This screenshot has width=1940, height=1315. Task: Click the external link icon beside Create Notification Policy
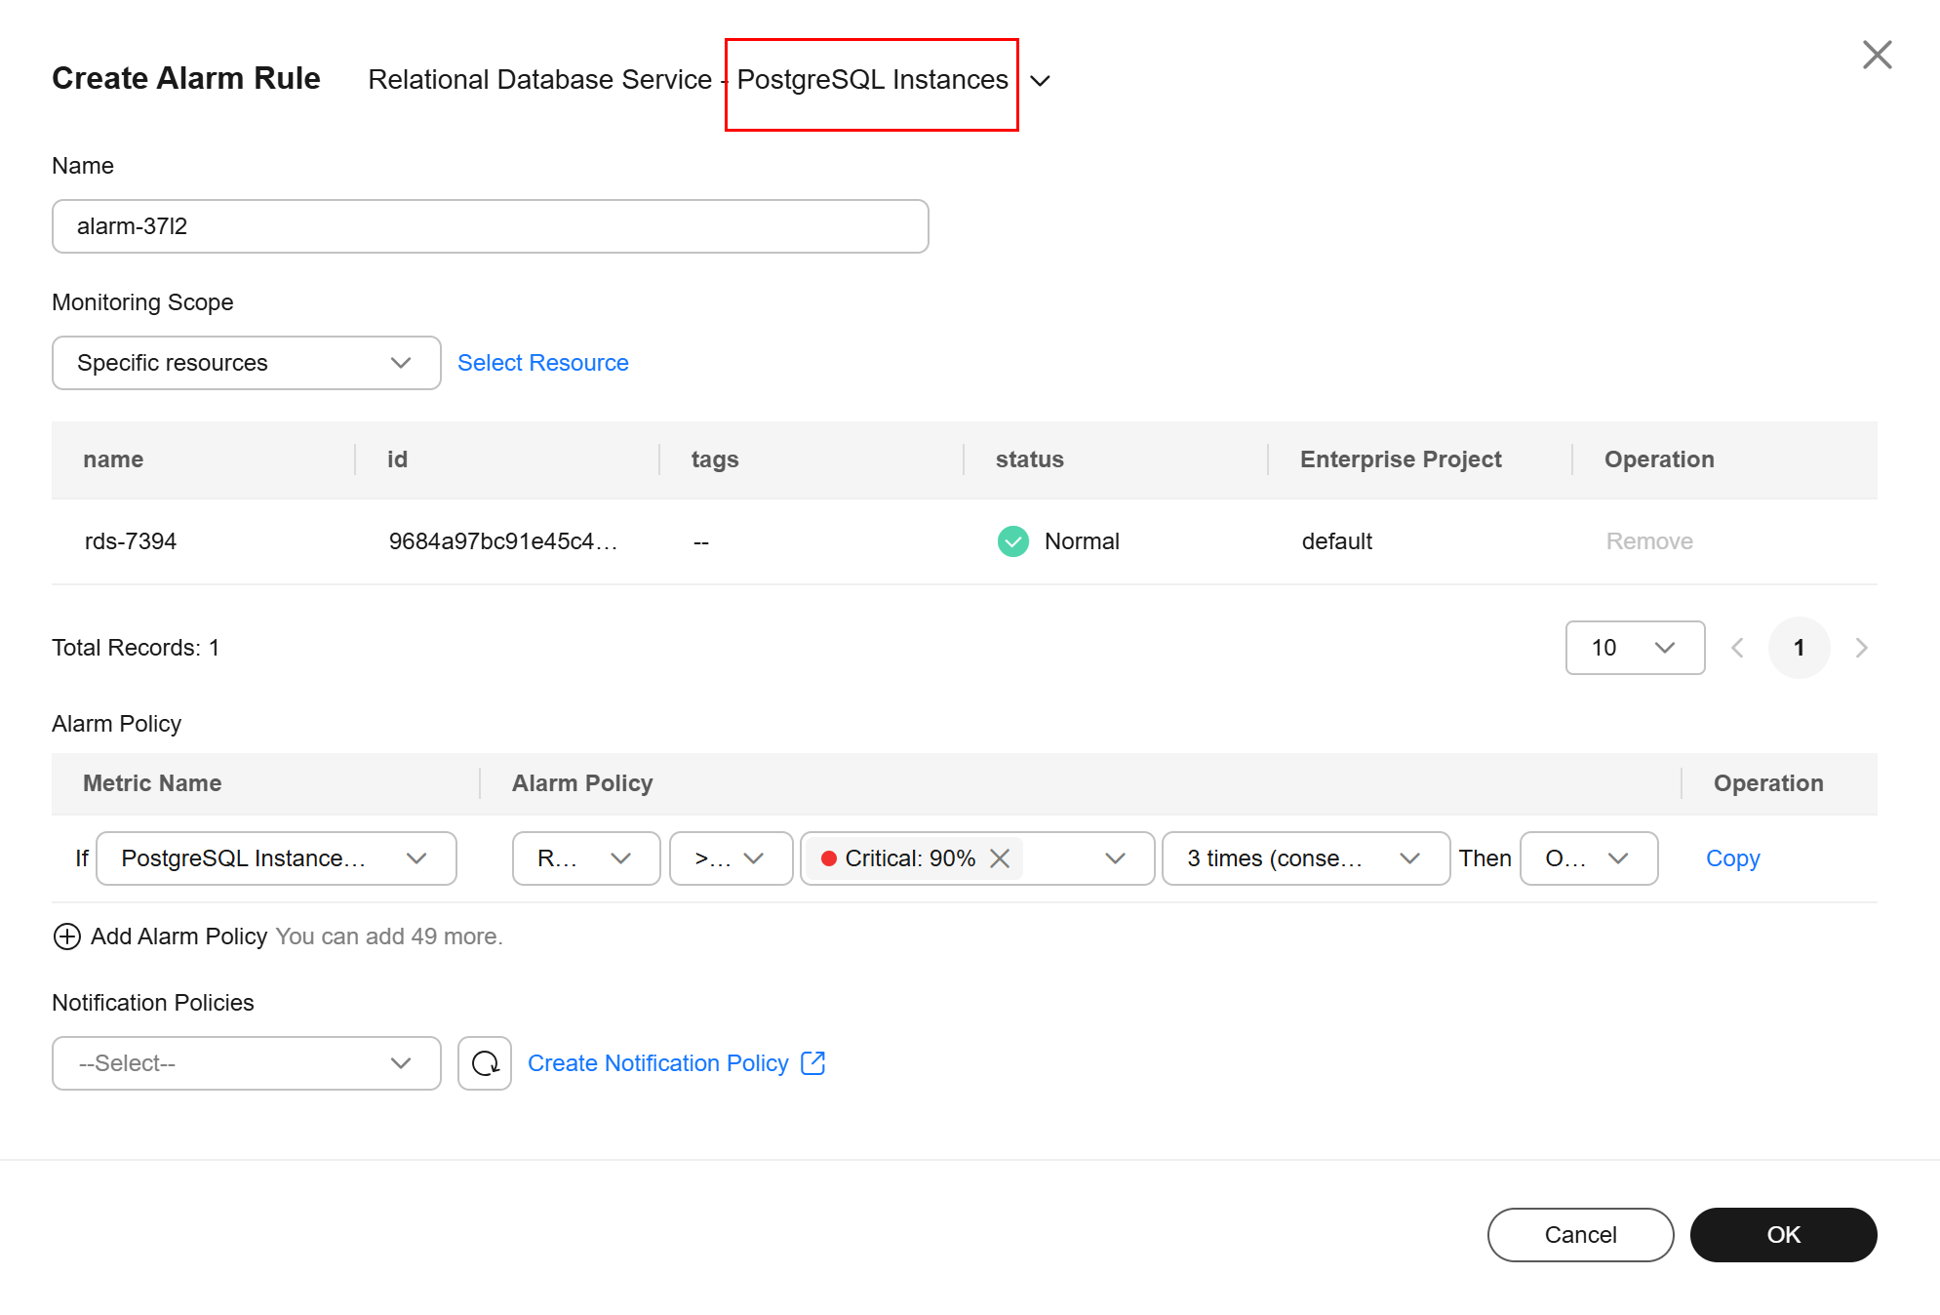pyautogui.click(x=812, y=1062)
